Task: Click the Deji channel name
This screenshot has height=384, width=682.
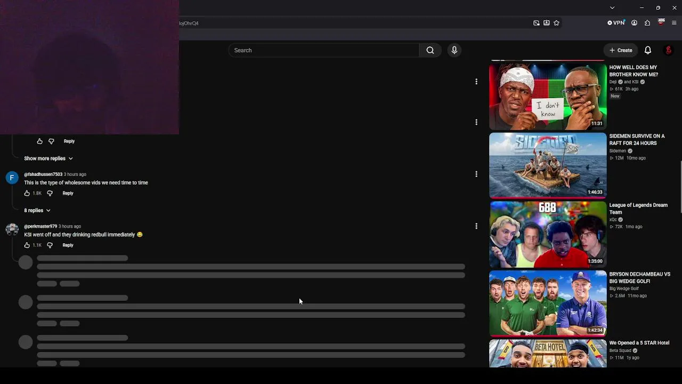Action: (x=613, y=82)
